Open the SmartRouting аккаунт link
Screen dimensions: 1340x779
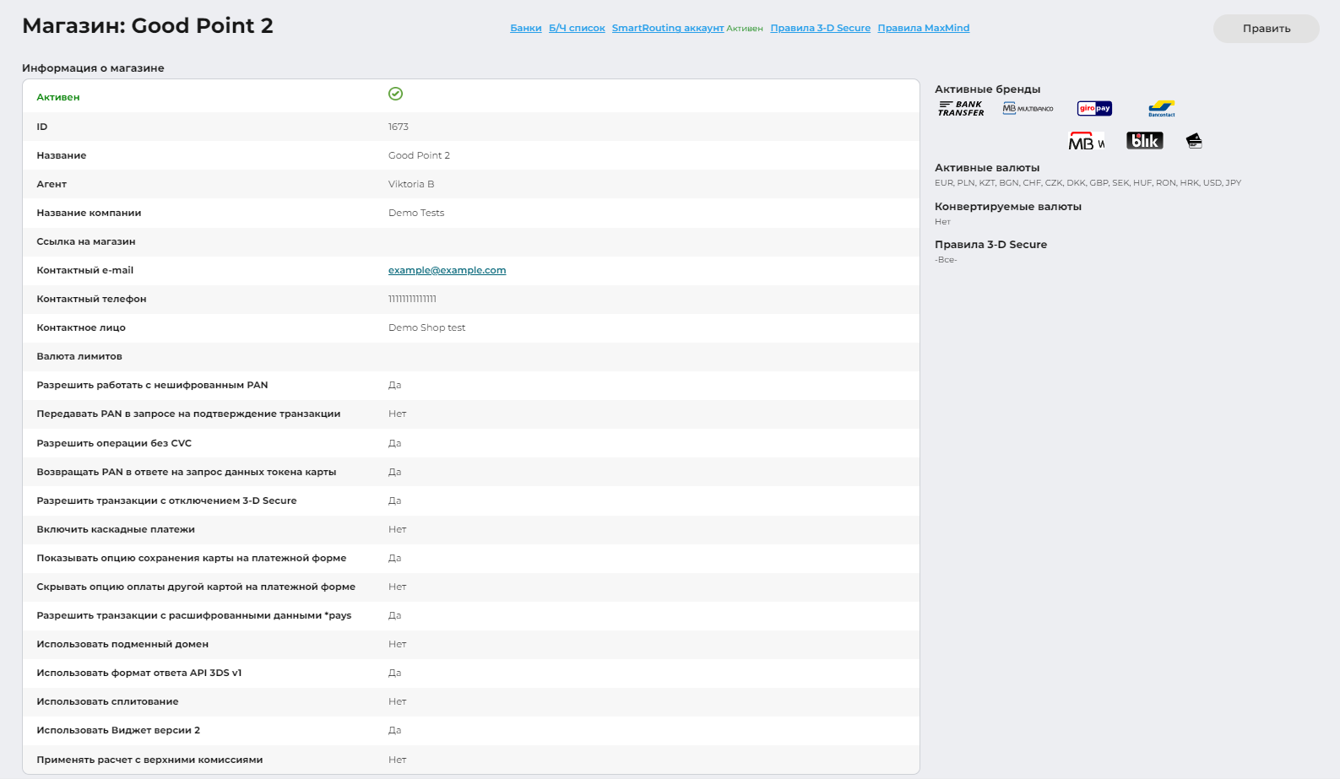667,29
